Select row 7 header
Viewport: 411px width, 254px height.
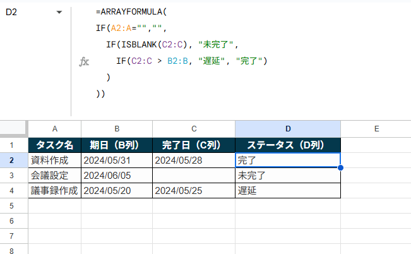11,236
